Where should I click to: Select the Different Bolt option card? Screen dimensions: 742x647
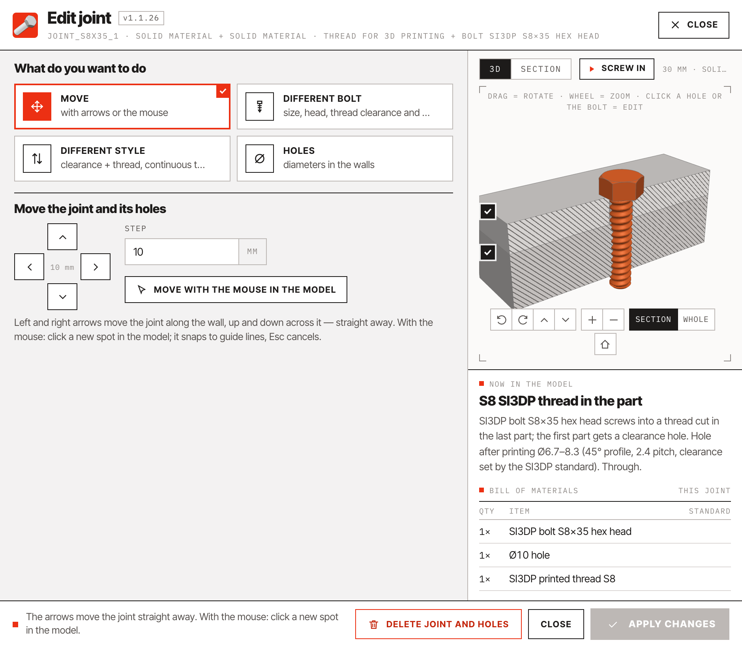pyautogui.click(x=345, y=107)
